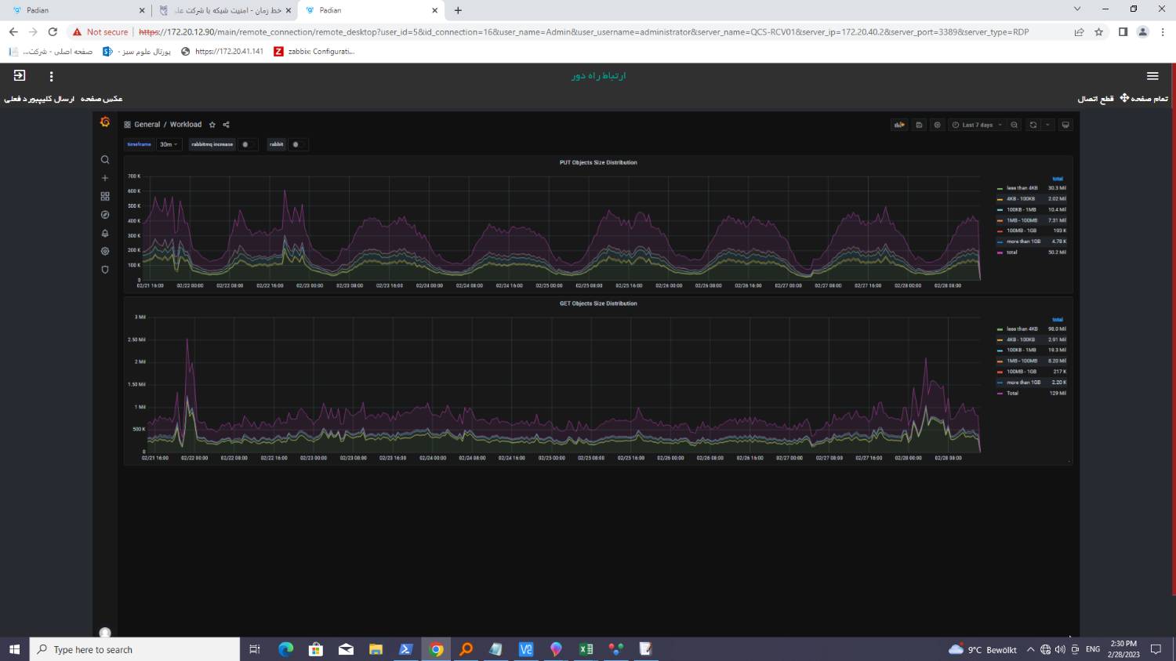Click the Add panel icon
This screenshot has width=1176, height=661.
(x=899, y=125)
